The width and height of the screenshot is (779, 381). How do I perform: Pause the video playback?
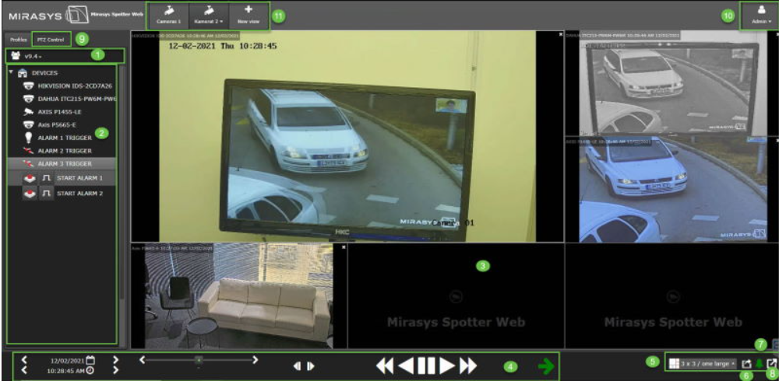[x=425, y=366]
